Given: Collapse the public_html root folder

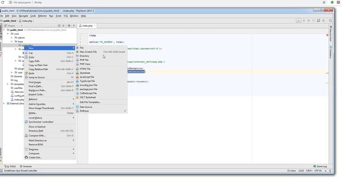Looking at the screenshot, I should 4,30.
